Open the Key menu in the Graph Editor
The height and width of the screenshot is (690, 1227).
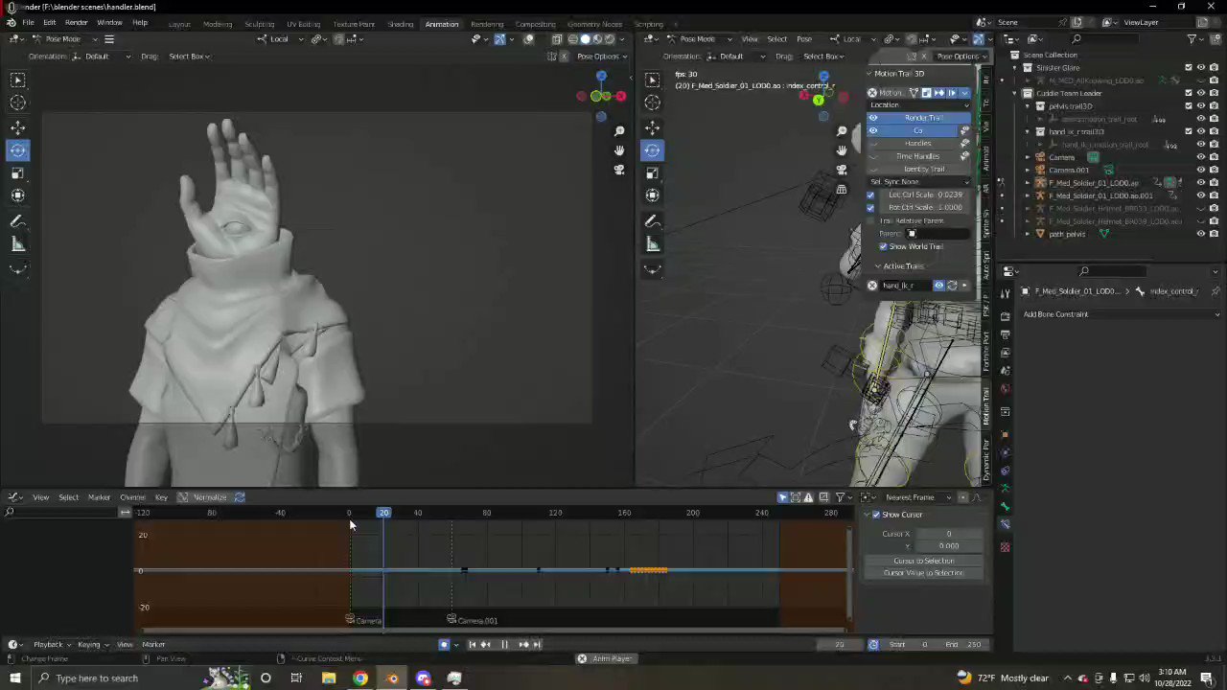161,496
